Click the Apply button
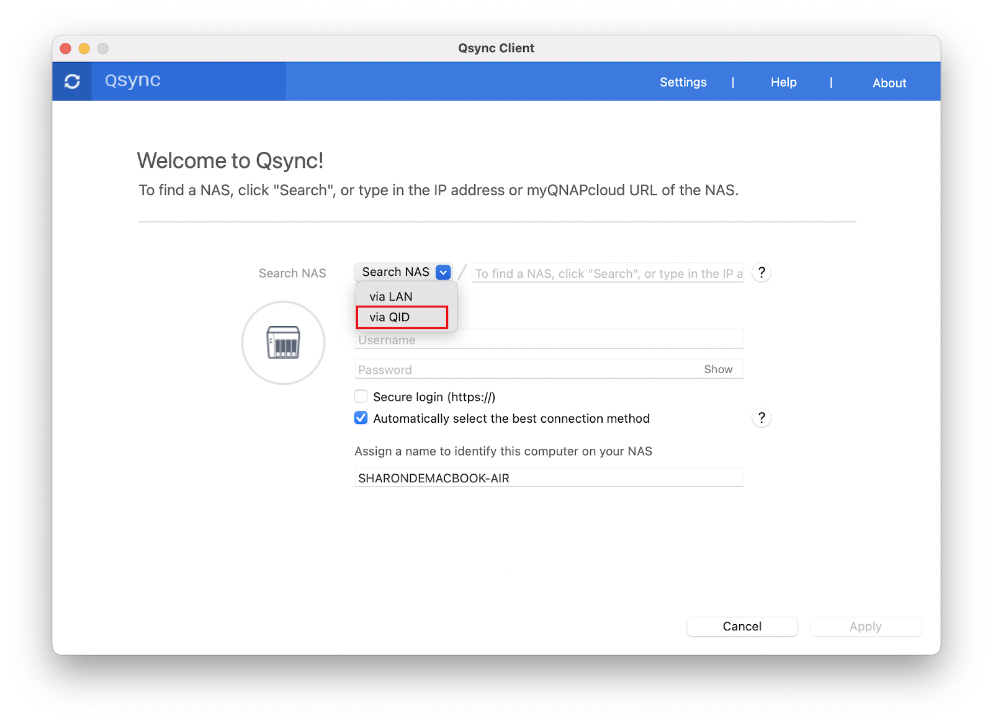 [865, 627]
